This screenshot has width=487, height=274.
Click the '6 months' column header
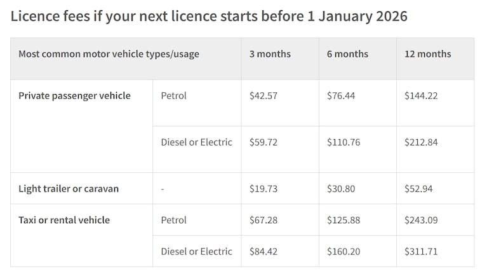347,54
